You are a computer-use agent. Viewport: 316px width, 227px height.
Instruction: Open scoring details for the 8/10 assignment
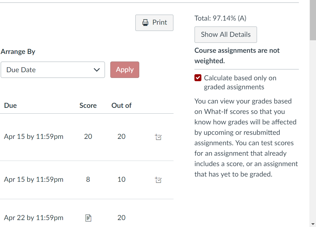pyautogui.click(x=158, y=180)
